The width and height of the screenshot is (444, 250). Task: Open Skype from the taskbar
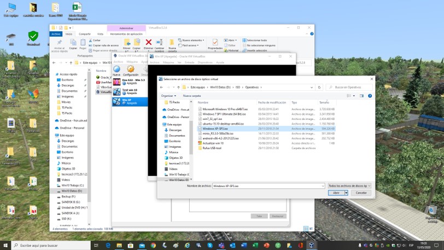(210, 246)
